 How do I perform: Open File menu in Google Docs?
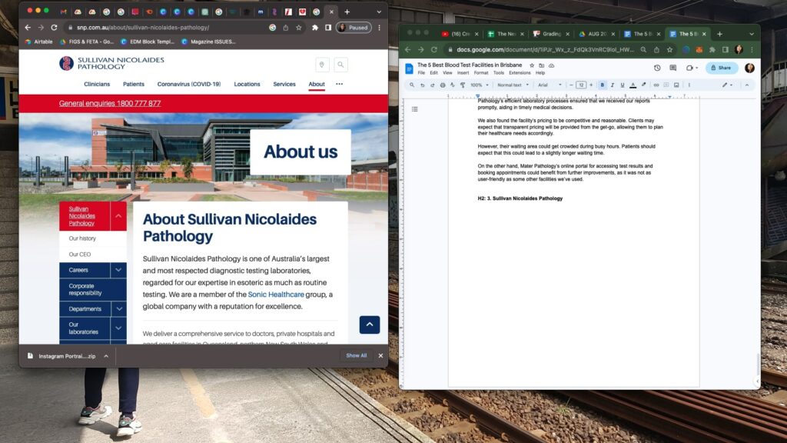(x=421, y=73)
